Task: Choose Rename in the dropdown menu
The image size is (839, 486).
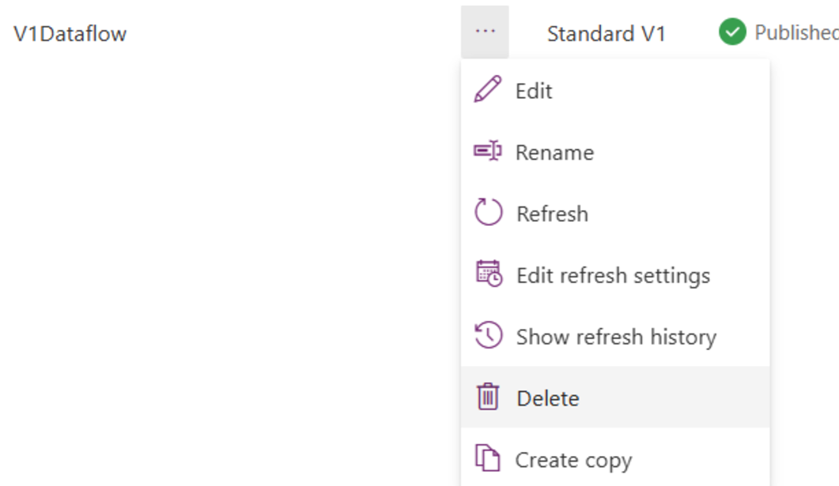Action: point(554,153)
